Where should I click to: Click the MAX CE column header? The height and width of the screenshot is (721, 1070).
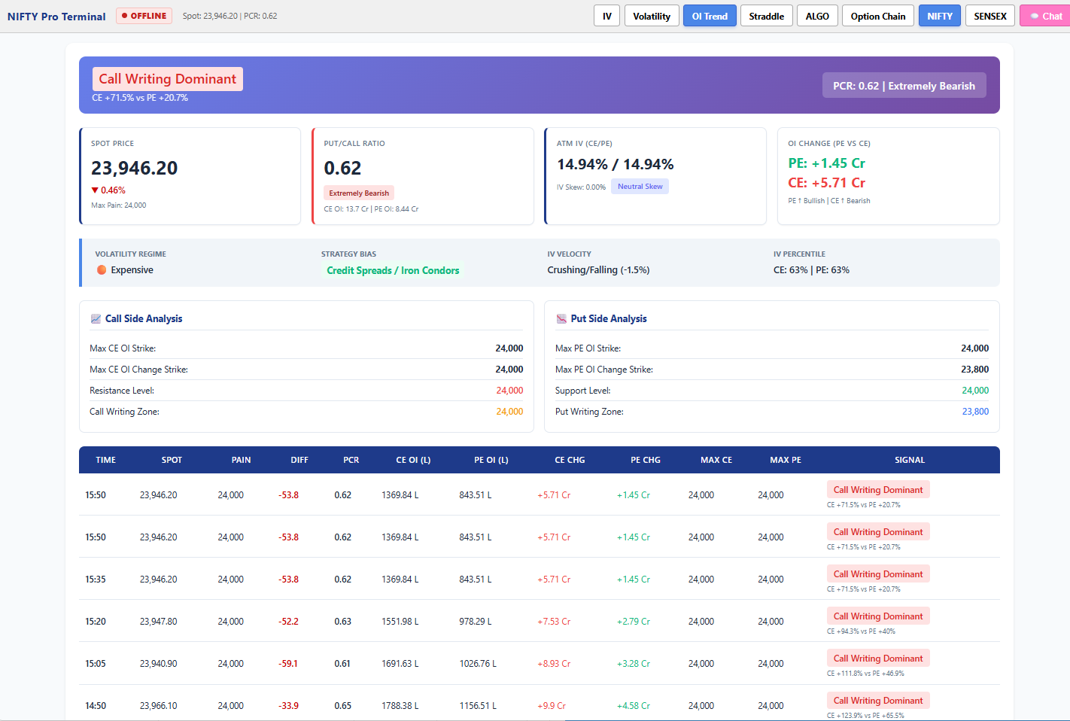[x=716, y=460]
